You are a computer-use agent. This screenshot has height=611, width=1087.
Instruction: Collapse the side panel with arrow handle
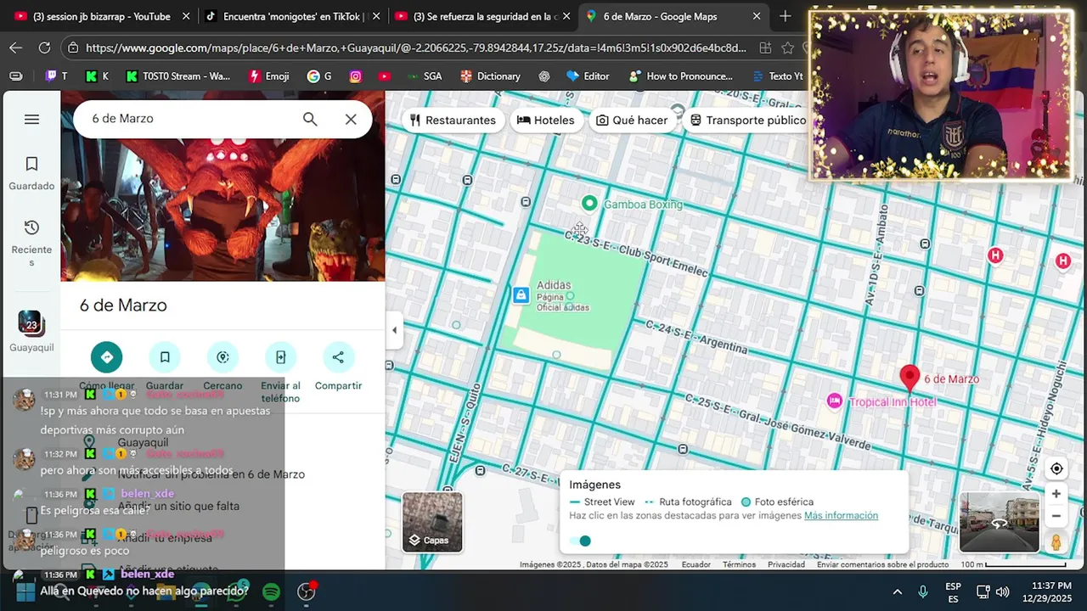(394, 330)
